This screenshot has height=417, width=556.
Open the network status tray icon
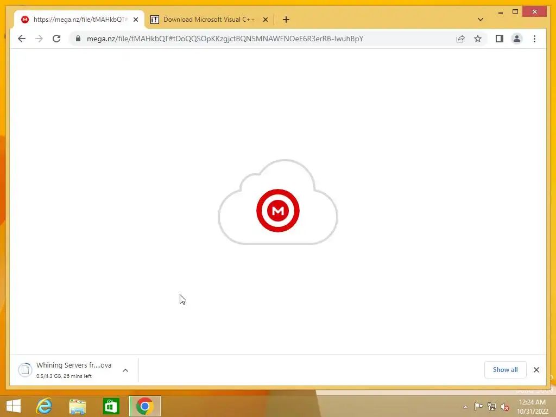click(x=492, y=407)
